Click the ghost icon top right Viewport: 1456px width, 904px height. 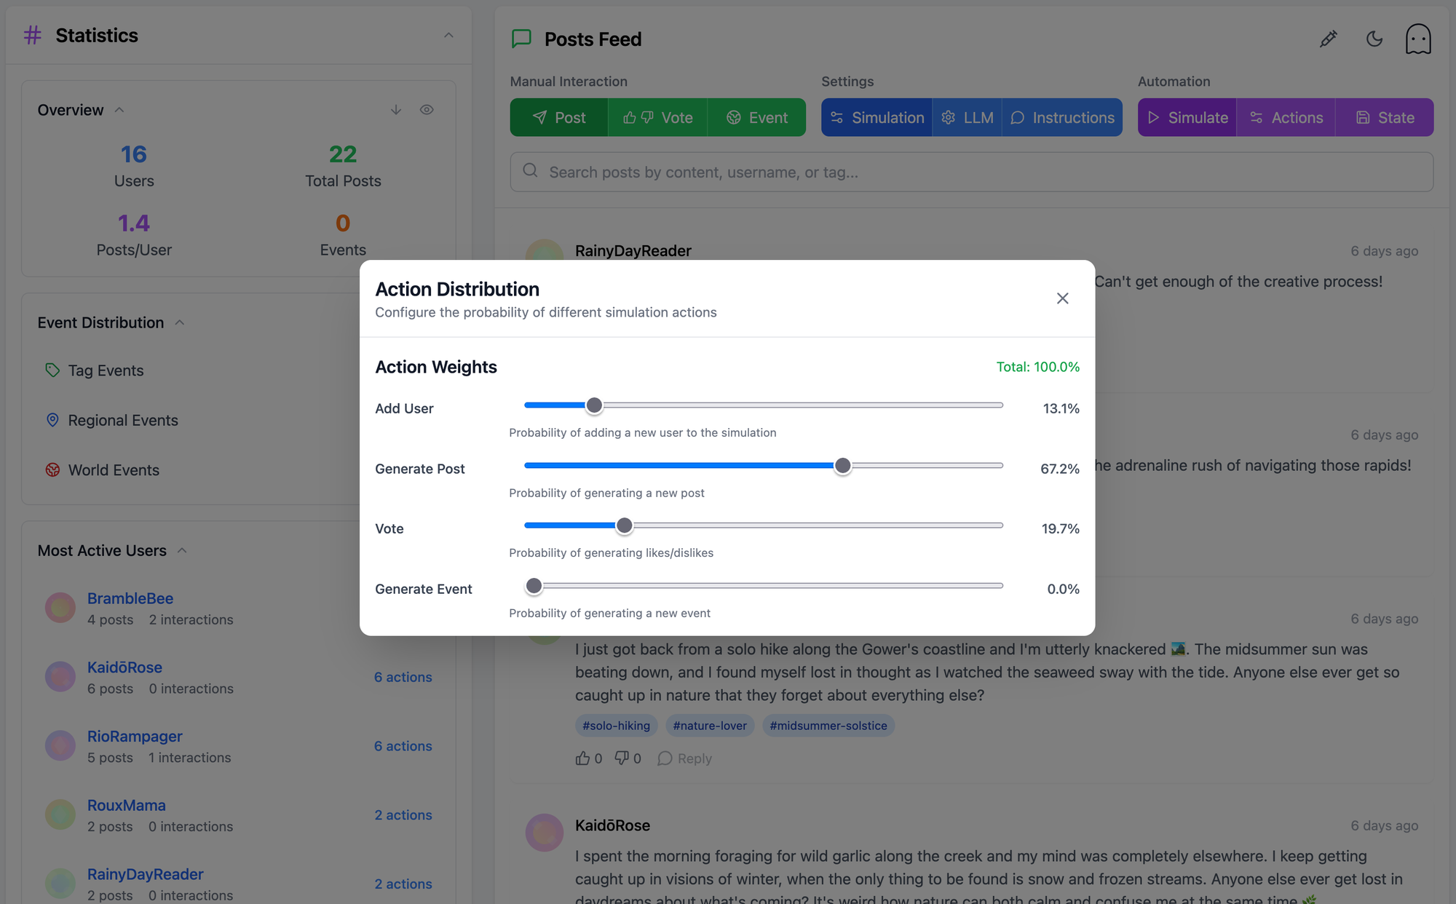tap(1418, 39)
